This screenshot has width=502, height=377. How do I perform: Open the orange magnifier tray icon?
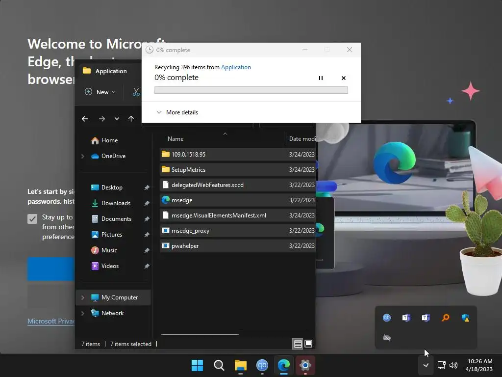(446, 318)
